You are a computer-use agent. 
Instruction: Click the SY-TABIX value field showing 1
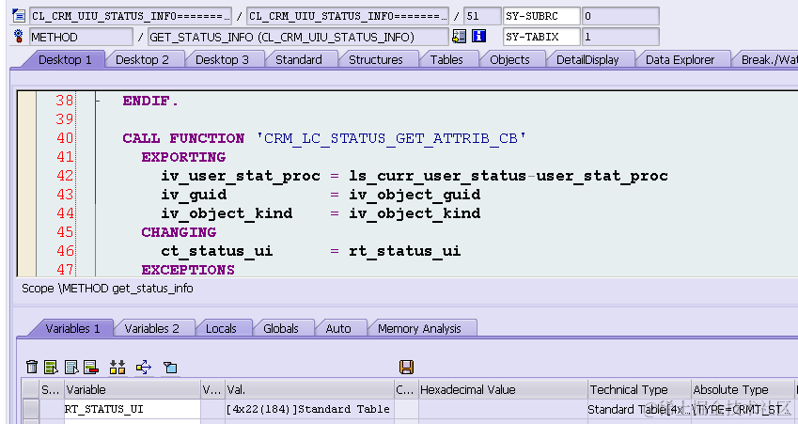620,37
